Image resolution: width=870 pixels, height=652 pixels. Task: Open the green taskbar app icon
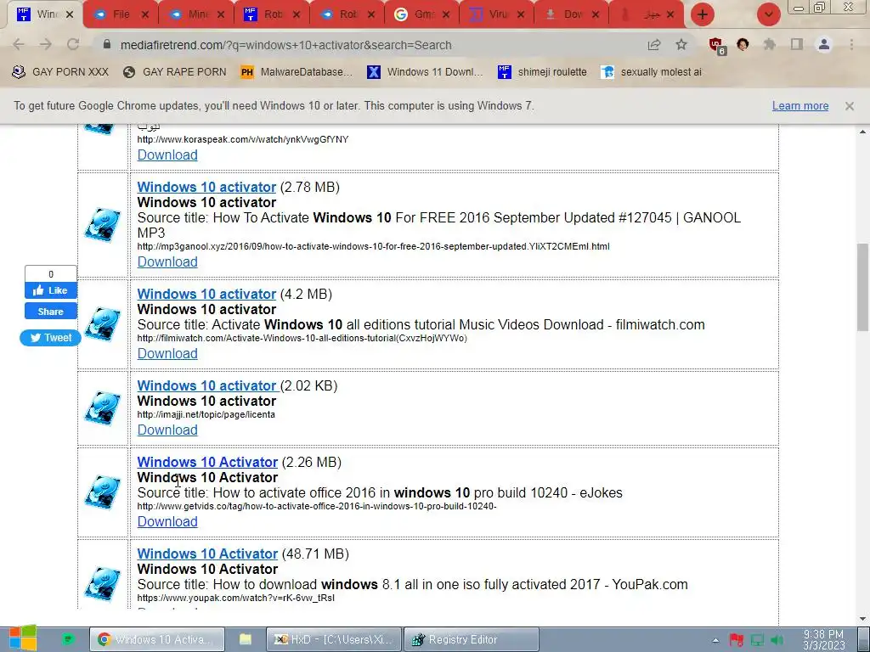[68, 640]
